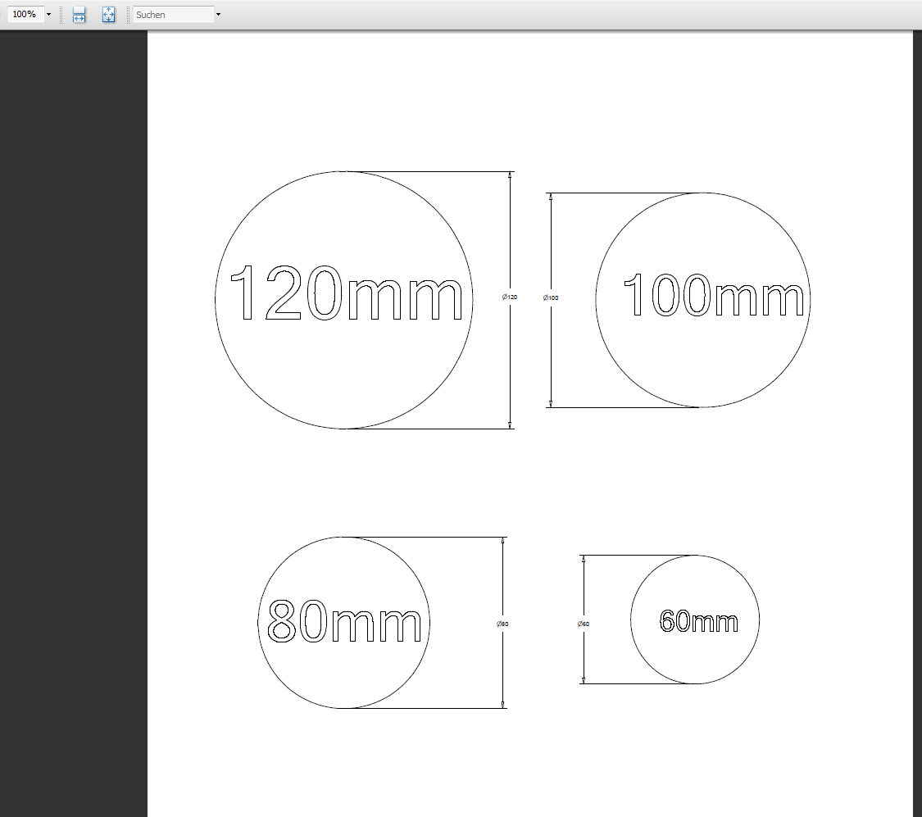Click the 100% zoom level field
Screen dimensions: 922x817
[25, 14]
